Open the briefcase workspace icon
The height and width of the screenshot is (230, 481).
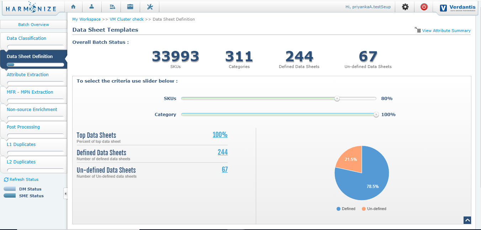coord(131,7)
